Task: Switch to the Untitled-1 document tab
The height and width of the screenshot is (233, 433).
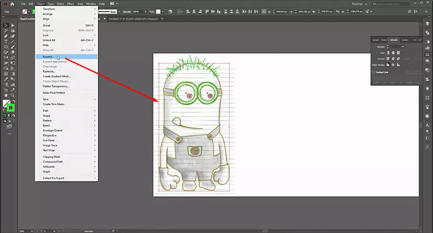Action: pos(133,19)
